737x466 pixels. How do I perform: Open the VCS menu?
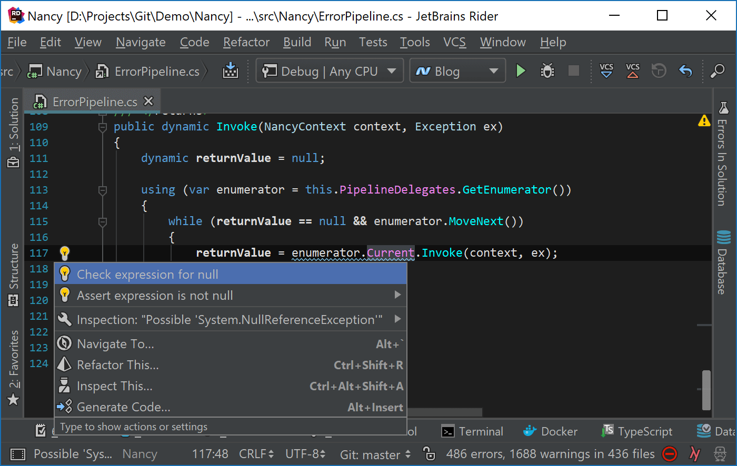(x=454, y=42)
